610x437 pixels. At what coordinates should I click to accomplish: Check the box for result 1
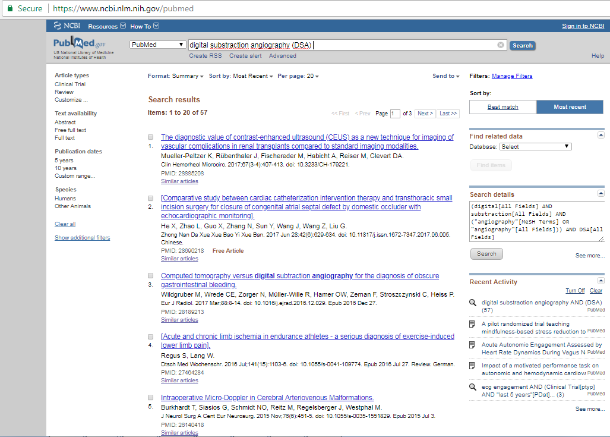click(x=151, y=137)
